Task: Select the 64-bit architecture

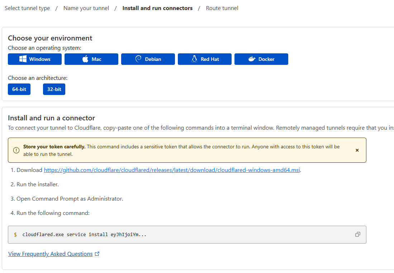Action: coord(19,89)
